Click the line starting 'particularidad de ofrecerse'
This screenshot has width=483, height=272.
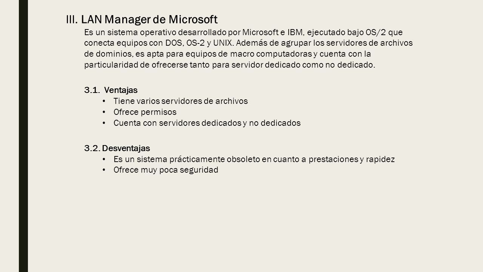pyautogui.click(x=230, y=65)
